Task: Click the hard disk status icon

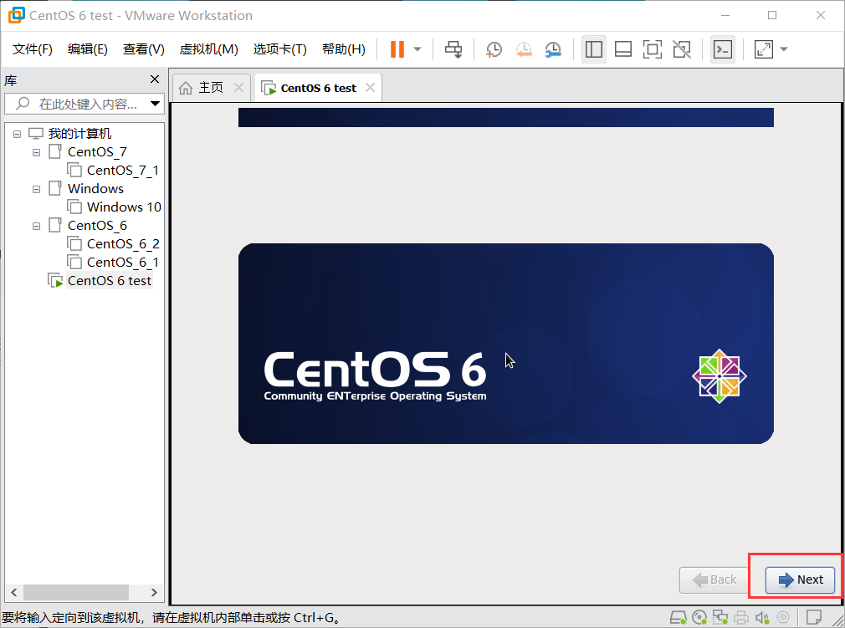Action: click(x=678, y=617)
